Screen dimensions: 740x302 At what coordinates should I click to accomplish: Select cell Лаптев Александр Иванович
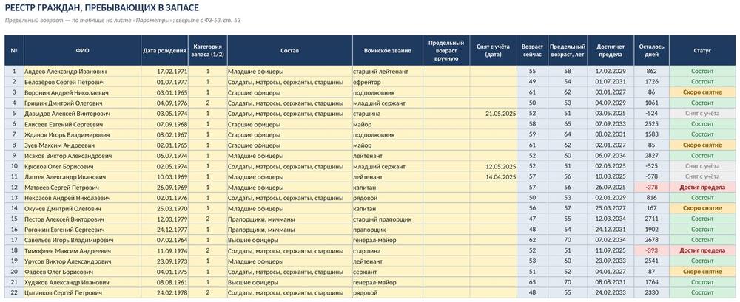pyautogui.click(x=82, y=176)
